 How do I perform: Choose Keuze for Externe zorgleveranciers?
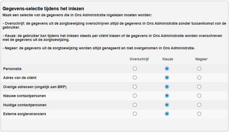167,114
